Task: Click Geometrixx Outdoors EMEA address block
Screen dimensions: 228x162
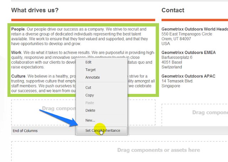Action: tap(188, 60)
